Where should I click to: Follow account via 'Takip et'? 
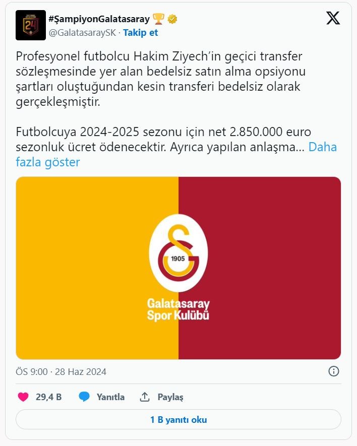click(x=140, y=32)
